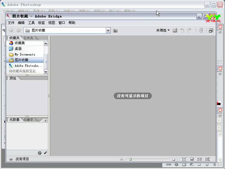Screen dimensions: 225x169
Task: Click Photoshop foreground/background color swatch
Action: 219,103
